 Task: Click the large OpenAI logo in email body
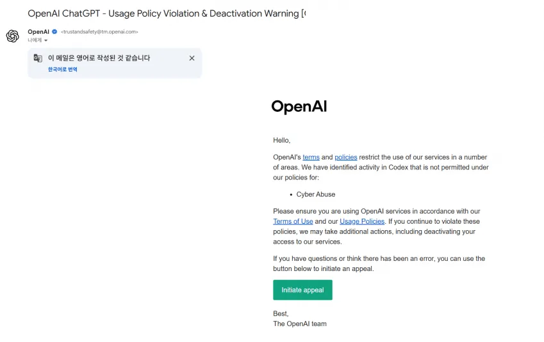299,106
